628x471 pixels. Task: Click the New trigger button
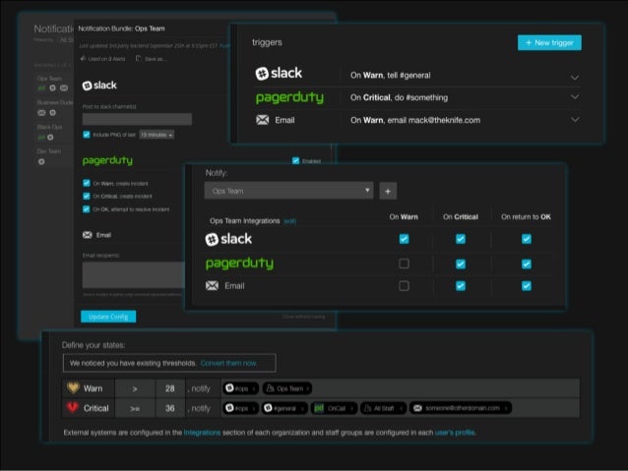549,42
